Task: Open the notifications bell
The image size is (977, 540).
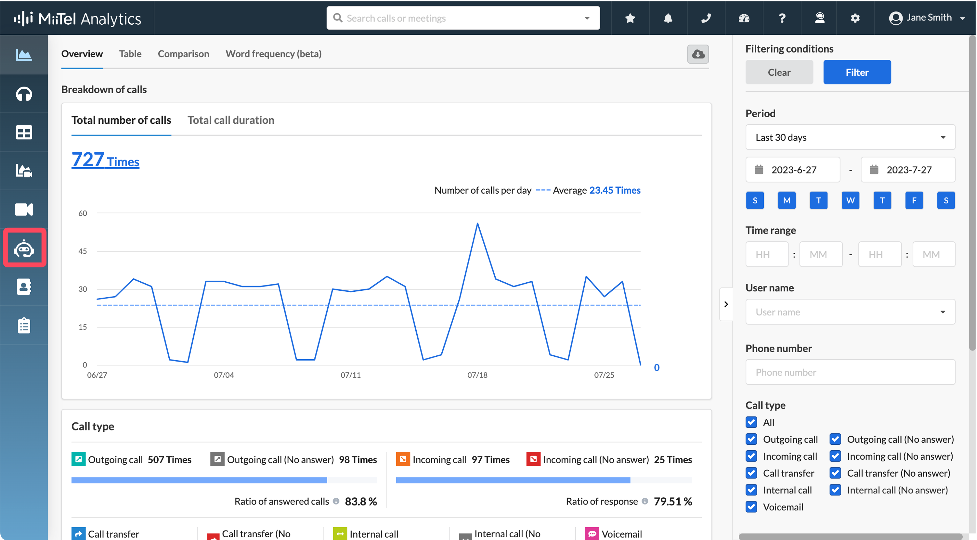Action: (x=668, y=18)
